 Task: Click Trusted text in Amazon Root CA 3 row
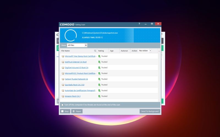[x=104, y=96]
